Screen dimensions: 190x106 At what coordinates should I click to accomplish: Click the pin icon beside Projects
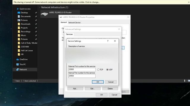36,28
